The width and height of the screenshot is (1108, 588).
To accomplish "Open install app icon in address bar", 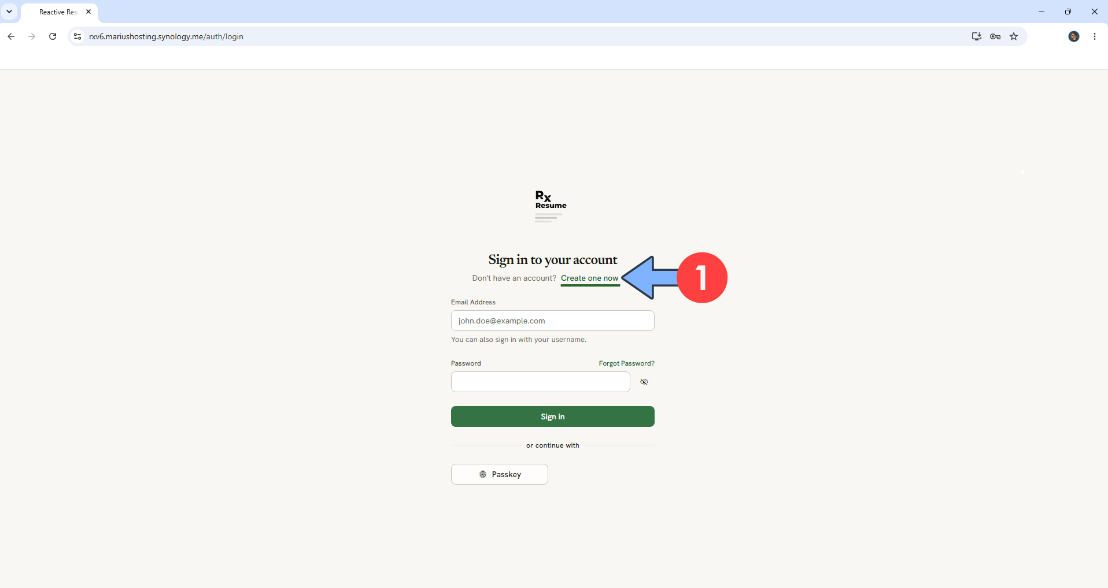I will click(977, 36).
